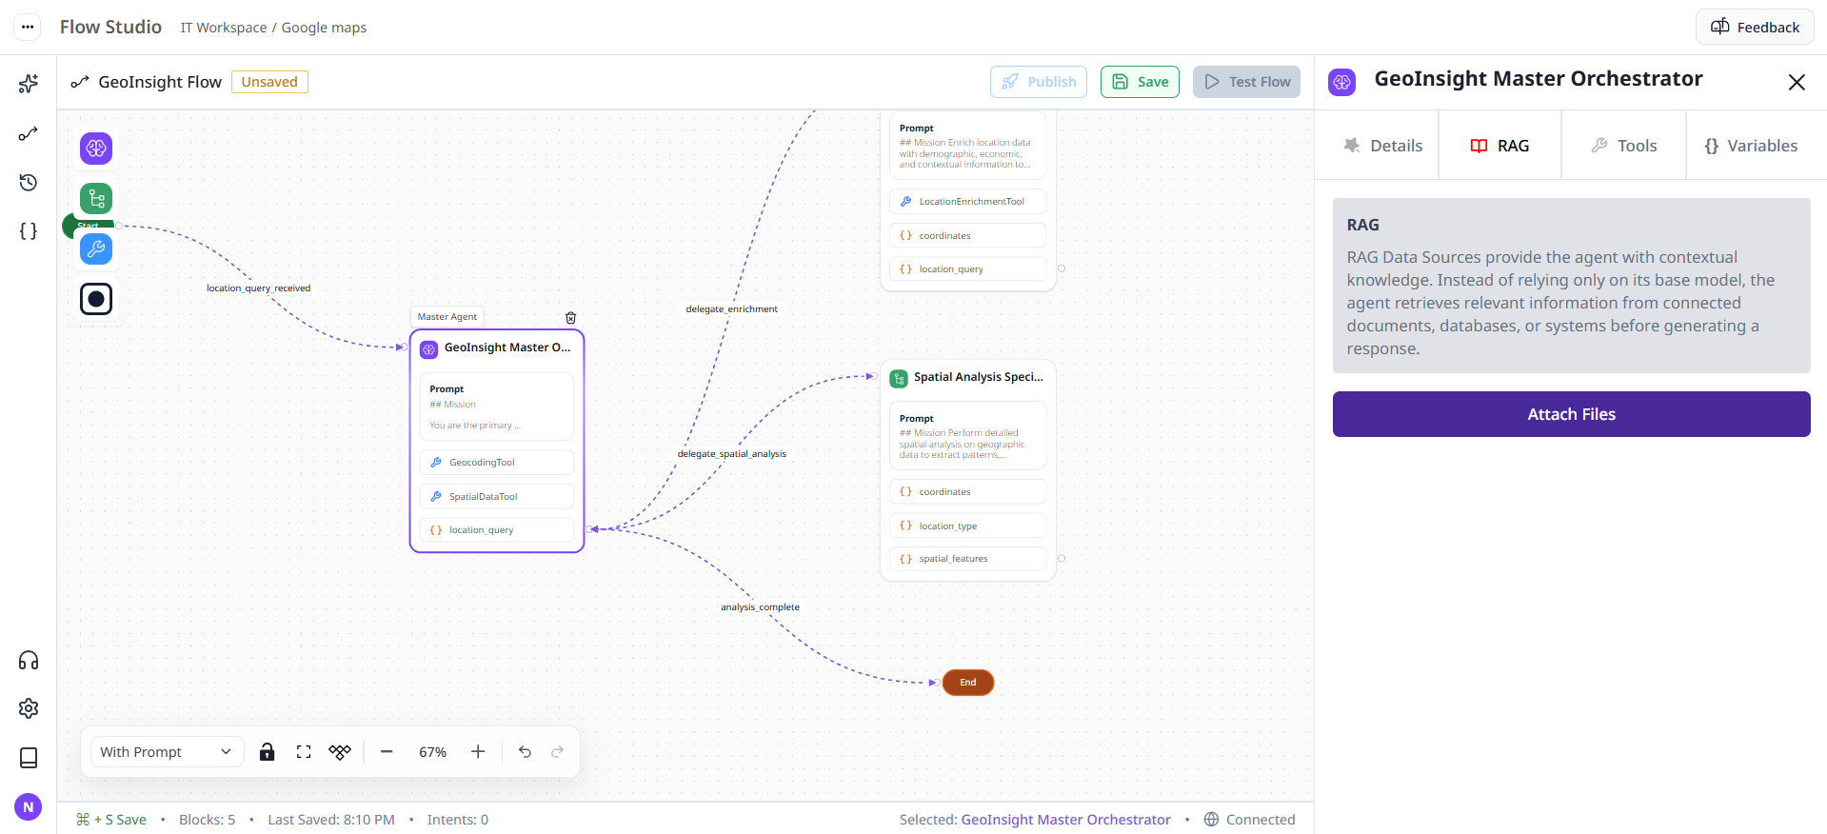The height and width of the screenshot is (834, 1827).
Task: Select the green sub-agent block icon
Action: [x=96, y=199]
